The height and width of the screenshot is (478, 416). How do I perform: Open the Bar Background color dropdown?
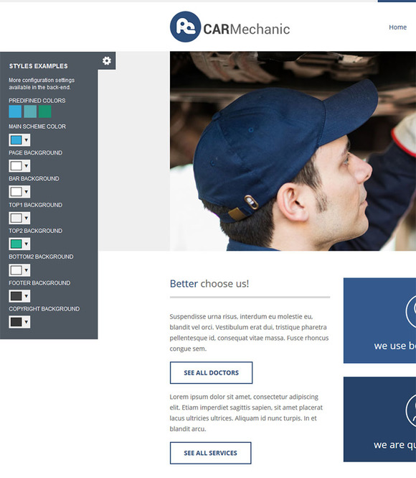click(19, 192)
